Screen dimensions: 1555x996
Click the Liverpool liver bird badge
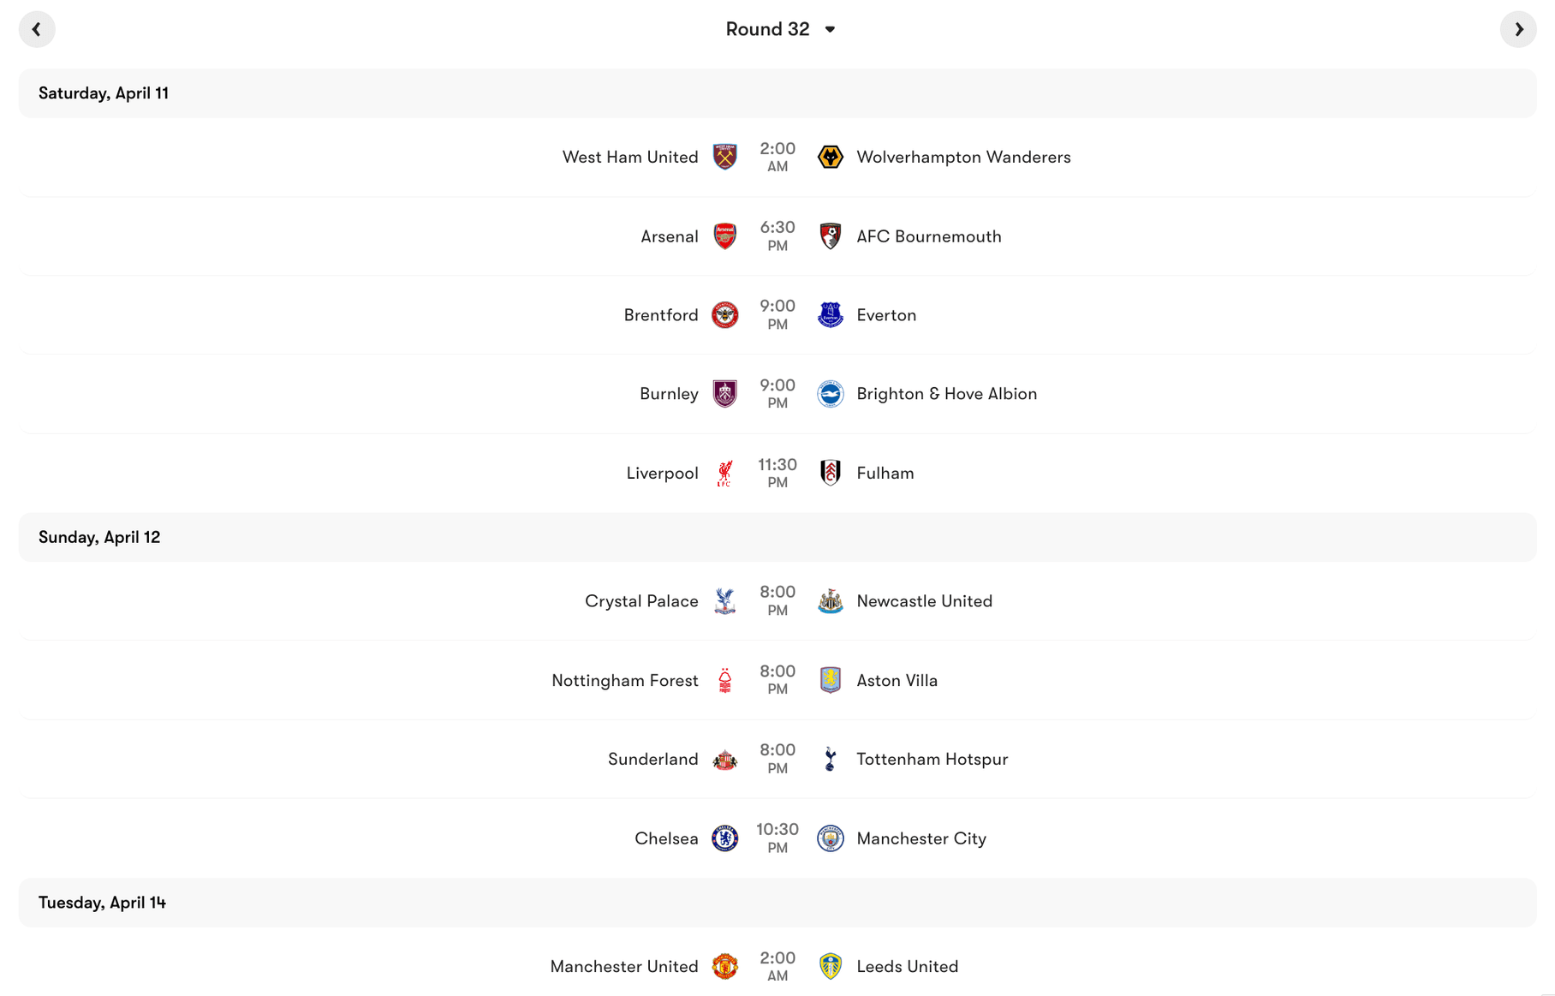click(724, 472)
